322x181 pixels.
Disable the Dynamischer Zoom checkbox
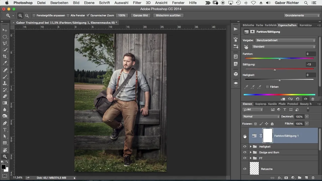(88, 16)
